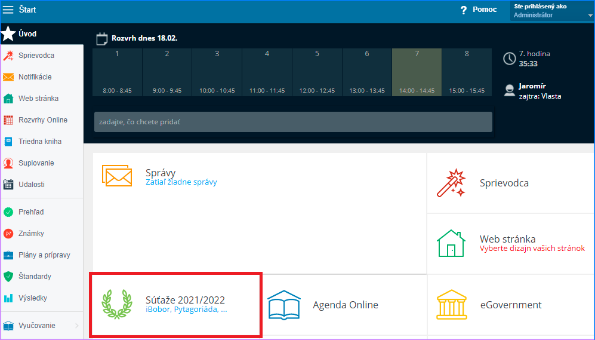Click the Suplovanie person icon
595x340 pixels.
point(8,163)
